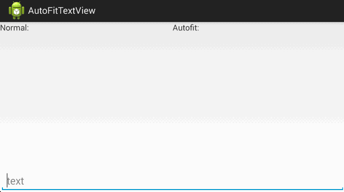Tap the green Android app icon
Screen dimensions: 344x192
coord(17,11)
